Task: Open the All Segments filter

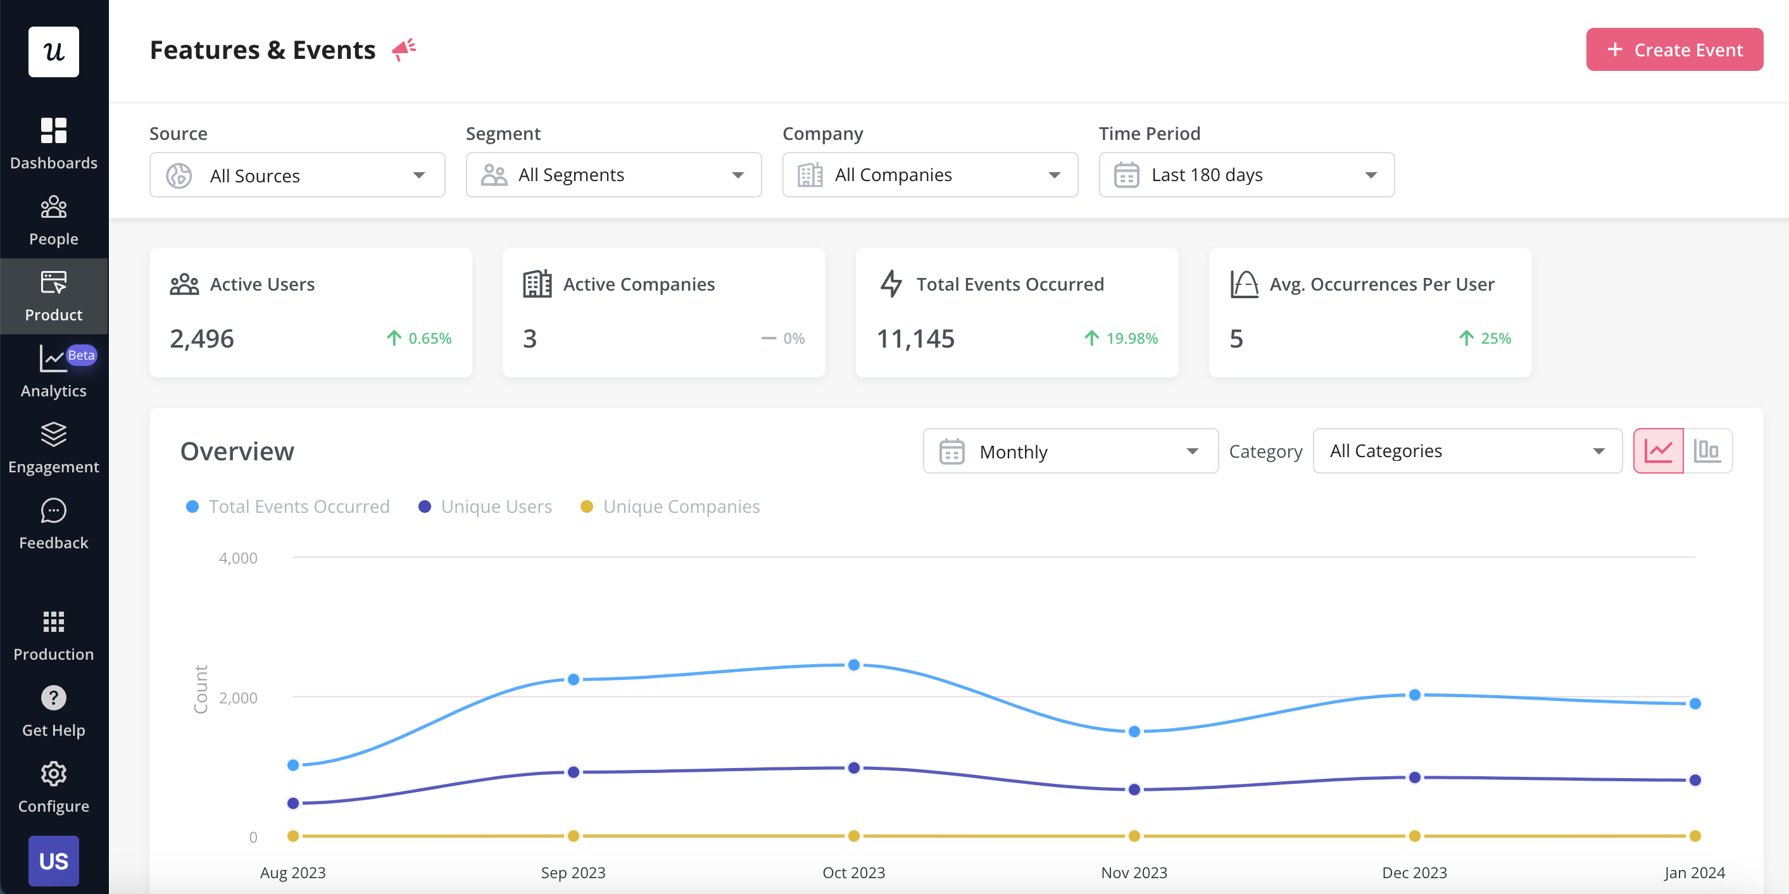Action: (x=613, y=174)
